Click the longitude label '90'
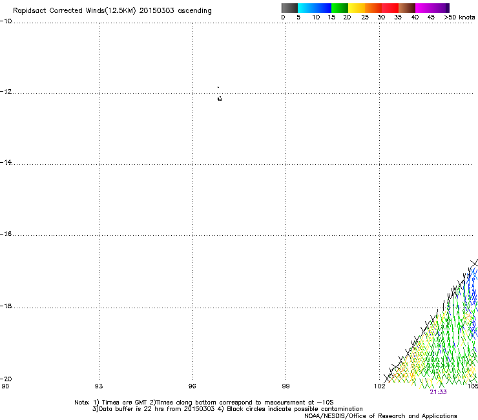Image resolution: width=478 pixels, height=420 pixels. tap(5, 386)
